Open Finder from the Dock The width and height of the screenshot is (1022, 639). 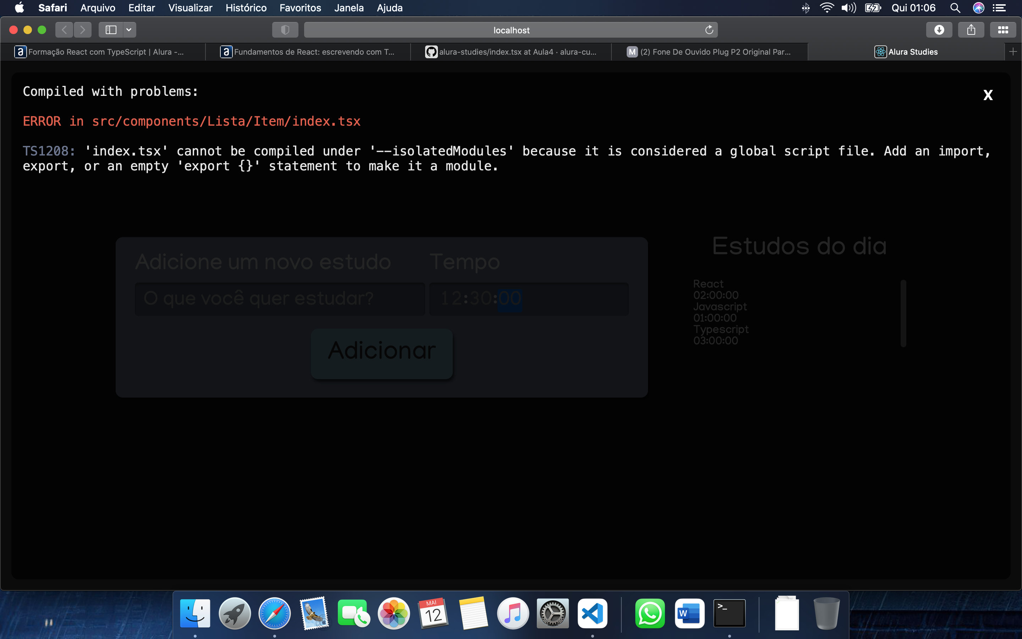pyautogui.click(x=195, y=613)
